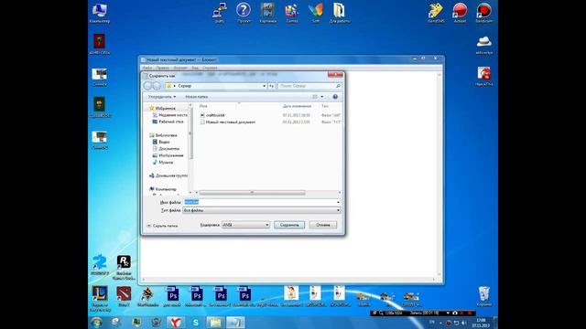
Task: Click the blue question mark desktop icon
Action: coord(244,13)
